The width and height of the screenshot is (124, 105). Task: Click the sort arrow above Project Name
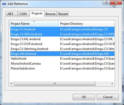(34, 21)
